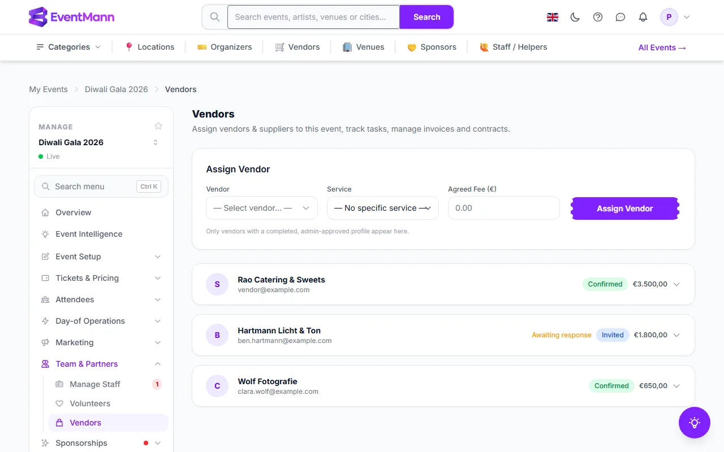The height and width of the screenshot is (452, 724).
Task: Open Vendors in the top nav bar
Action: point(298,47)
